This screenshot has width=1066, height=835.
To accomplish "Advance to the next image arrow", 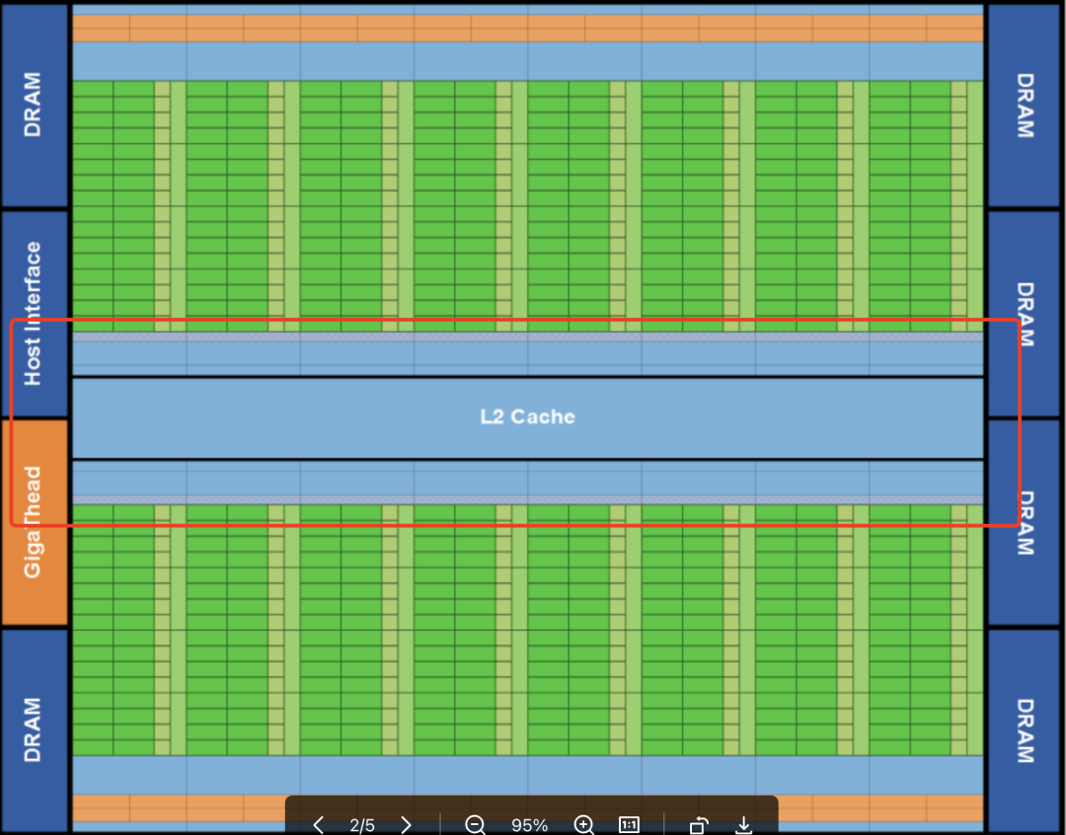I will 406,825.
